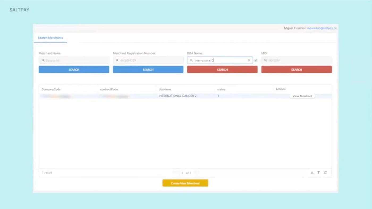Screen dimensions: 372x209
Task: Open the filter icon in table footer
Action: (x=319, y=173)
